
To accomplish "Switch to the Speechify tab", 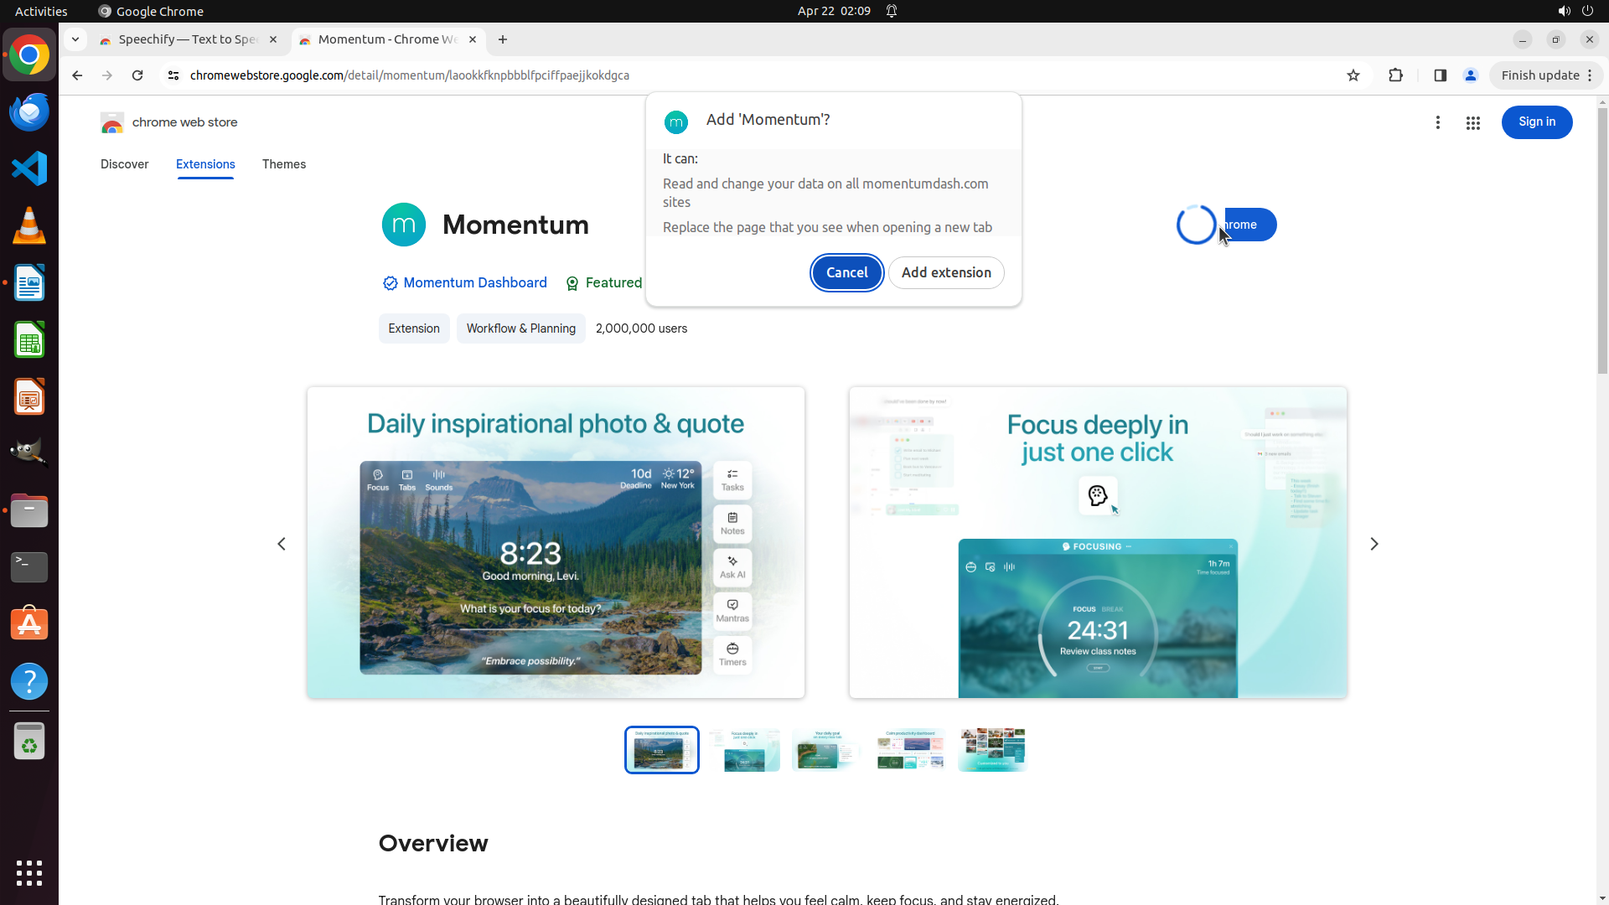I will click(x=187, y=39).
